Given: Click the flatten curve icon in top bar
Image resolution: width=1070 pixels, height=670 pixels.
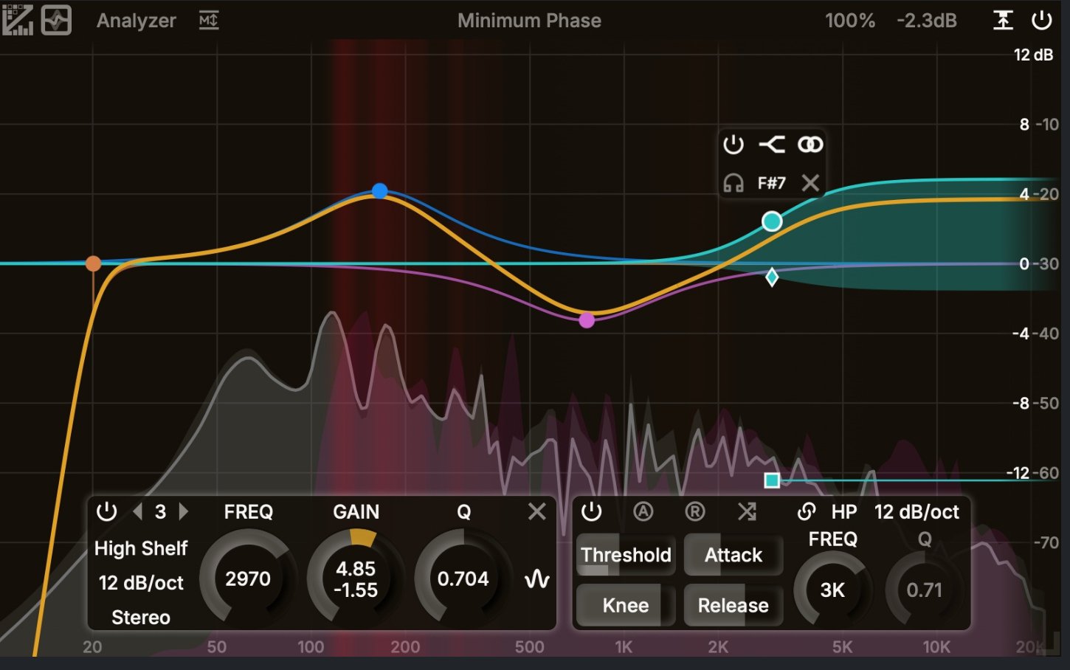Looking at the screenshot, I should tap(1004, 20).
